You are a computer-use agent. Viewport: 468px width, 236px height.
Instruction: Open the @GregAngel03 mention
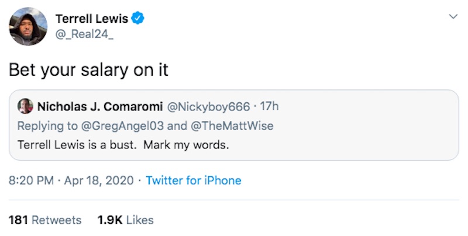tap(122, 126)
